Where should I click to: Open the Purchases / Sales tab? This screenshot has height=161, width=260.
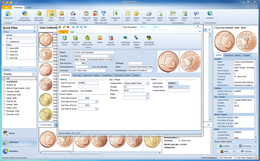coord(122,75)
